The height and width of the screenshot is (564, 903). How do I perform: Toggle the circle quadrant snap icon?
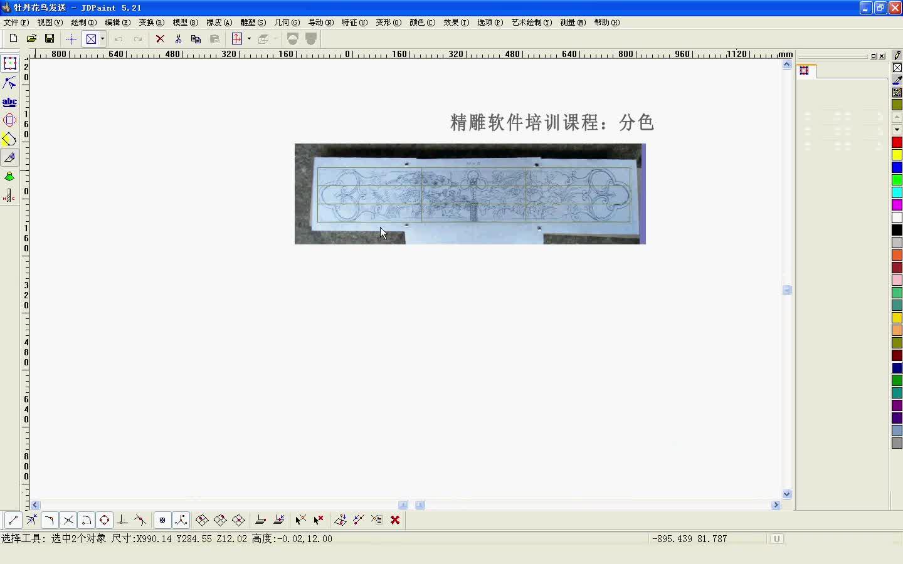(104, 520)
